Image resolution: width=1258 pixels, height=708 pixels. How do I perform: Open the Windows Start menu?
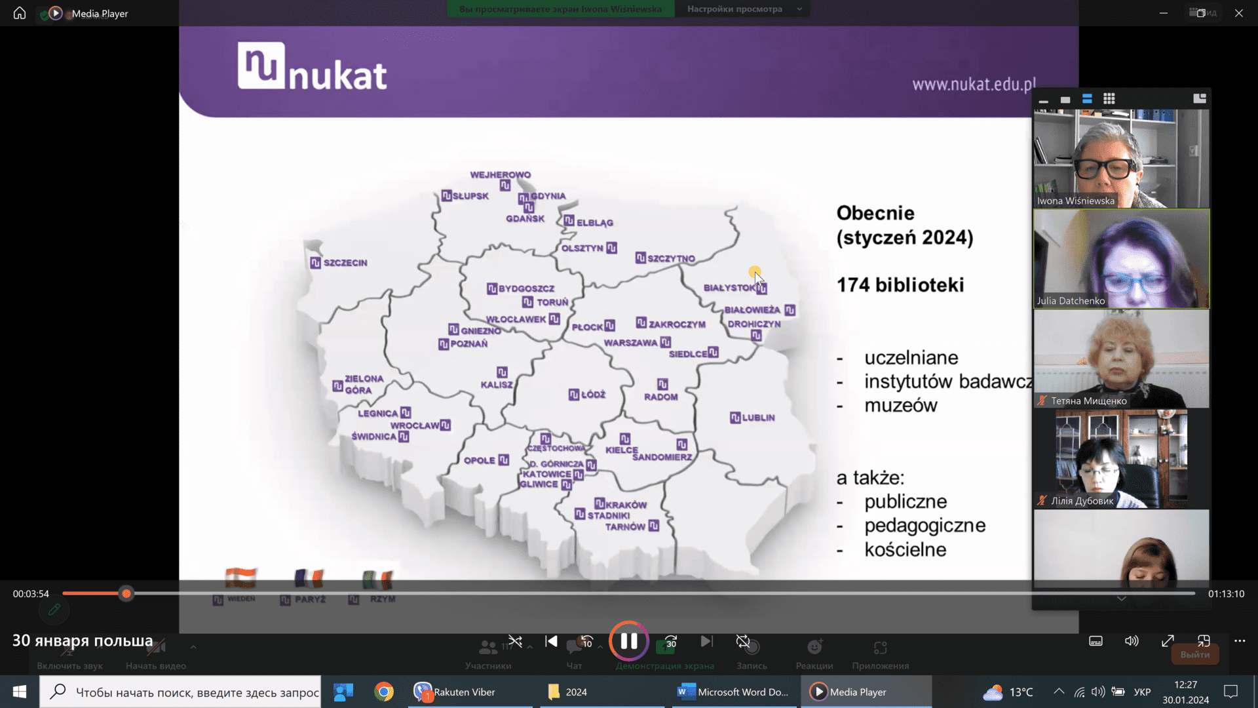[20, 692]
